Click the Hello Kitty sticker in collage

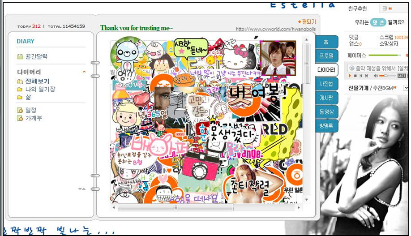point(235,58)
